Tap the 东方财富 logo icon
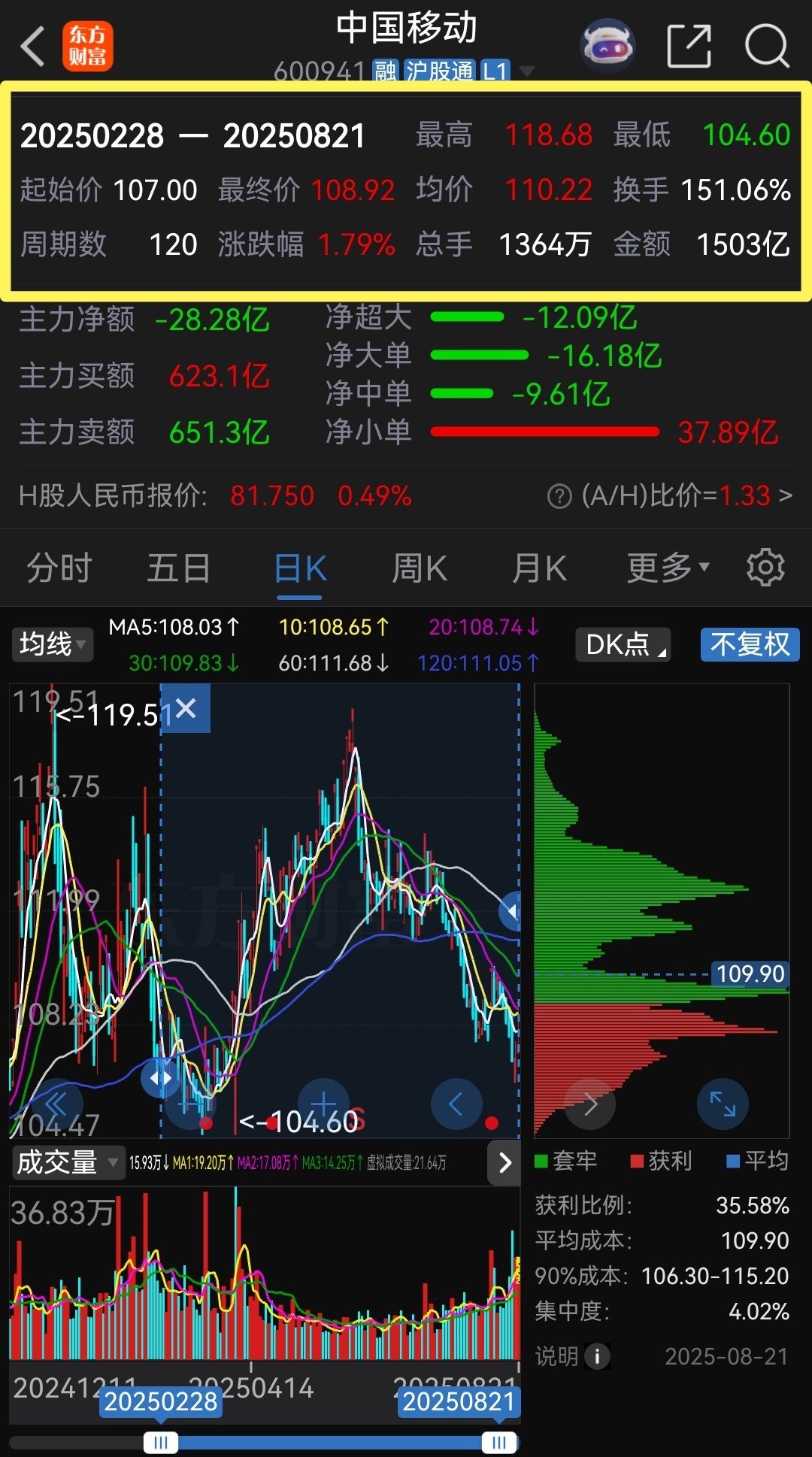 tap(87, 46)
